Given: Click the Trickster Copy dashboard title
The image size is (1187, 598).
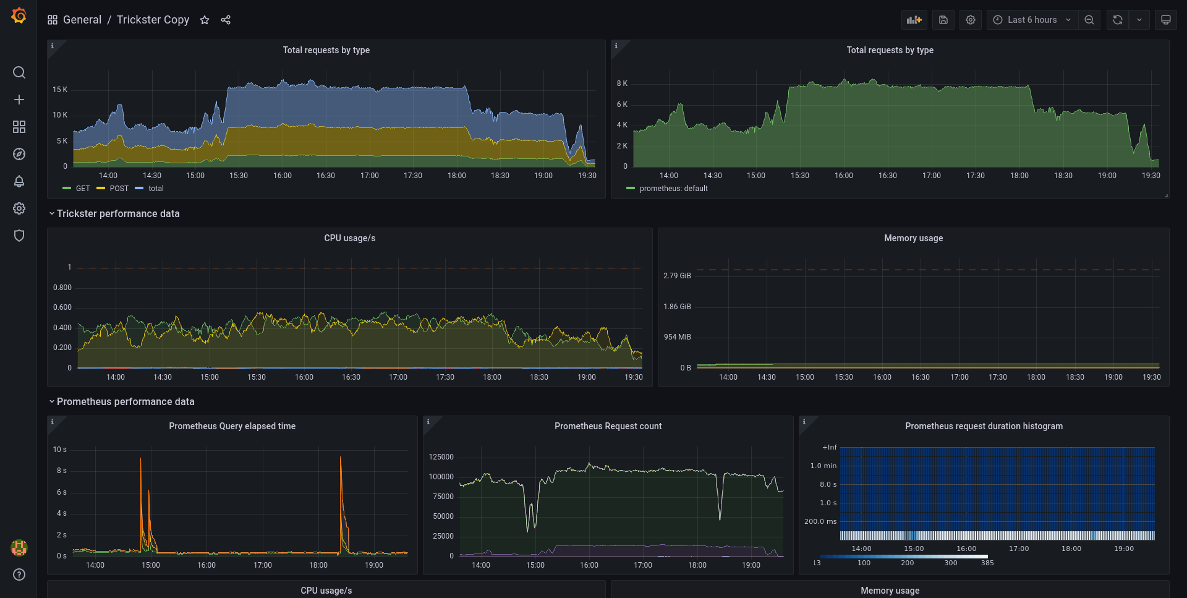Looking at the screenshot, I should coord(153,20).
